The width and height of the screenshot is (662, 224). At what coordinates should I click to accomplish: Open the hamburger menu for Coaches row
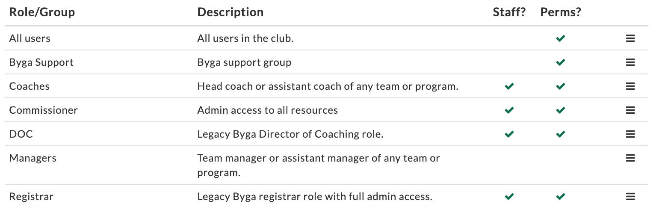tap(630, 86)
